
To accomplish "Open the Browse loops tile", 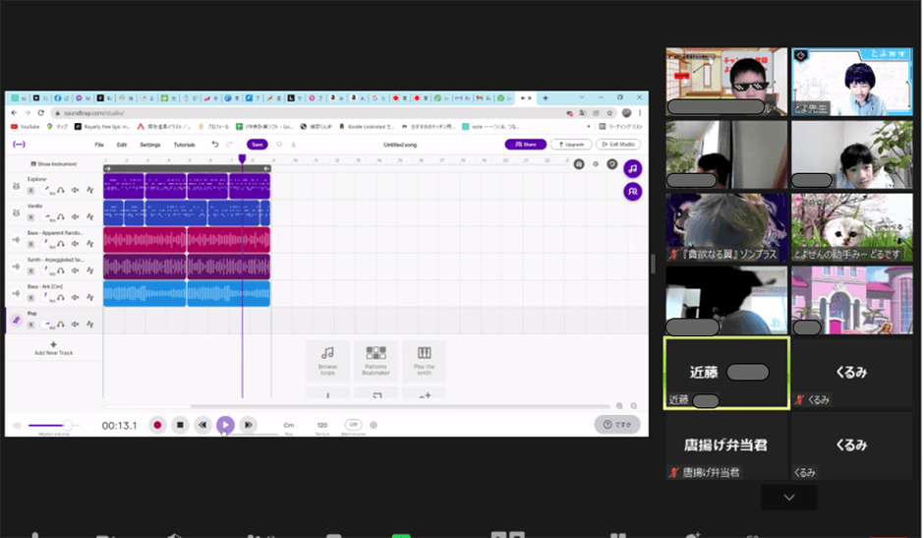I will click(x=327, y=360).
